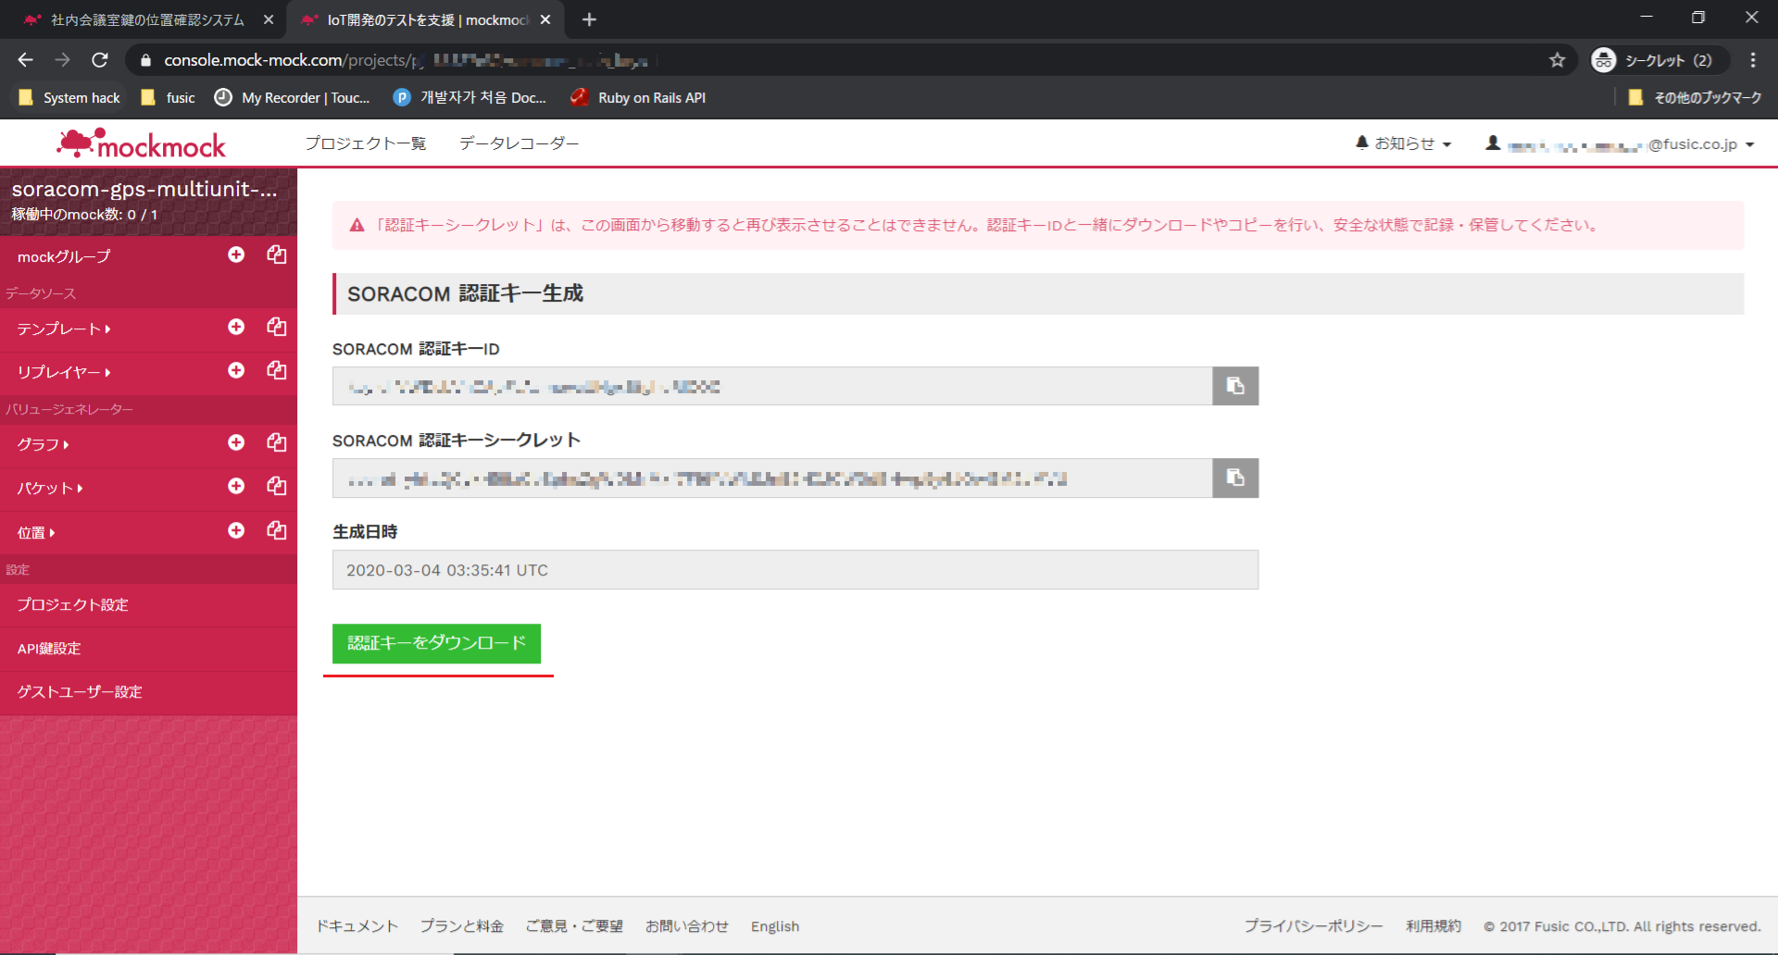The width and height of the screenshot is (1778, 955).
Task: Copy the auth key secret value
Action: [x=1234, y=477]
